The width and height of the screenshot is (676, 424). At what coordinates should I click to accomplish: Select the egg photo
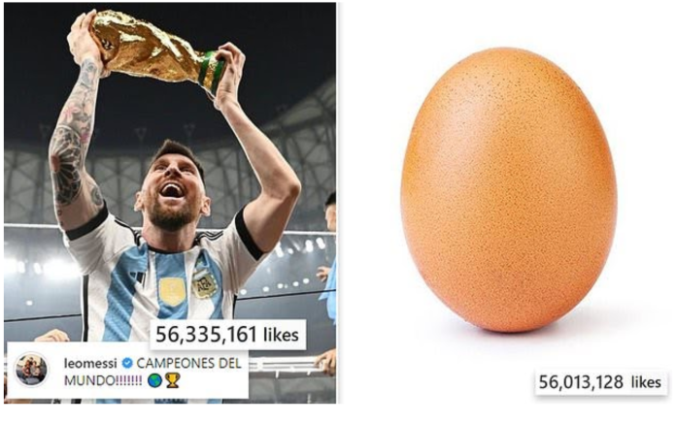tap(509, 189)
